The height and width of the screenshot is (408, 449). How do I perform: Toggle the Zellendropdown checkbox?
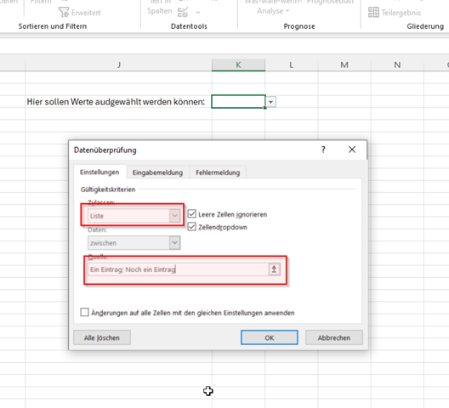pyautogui.click(x=192, y=227)
